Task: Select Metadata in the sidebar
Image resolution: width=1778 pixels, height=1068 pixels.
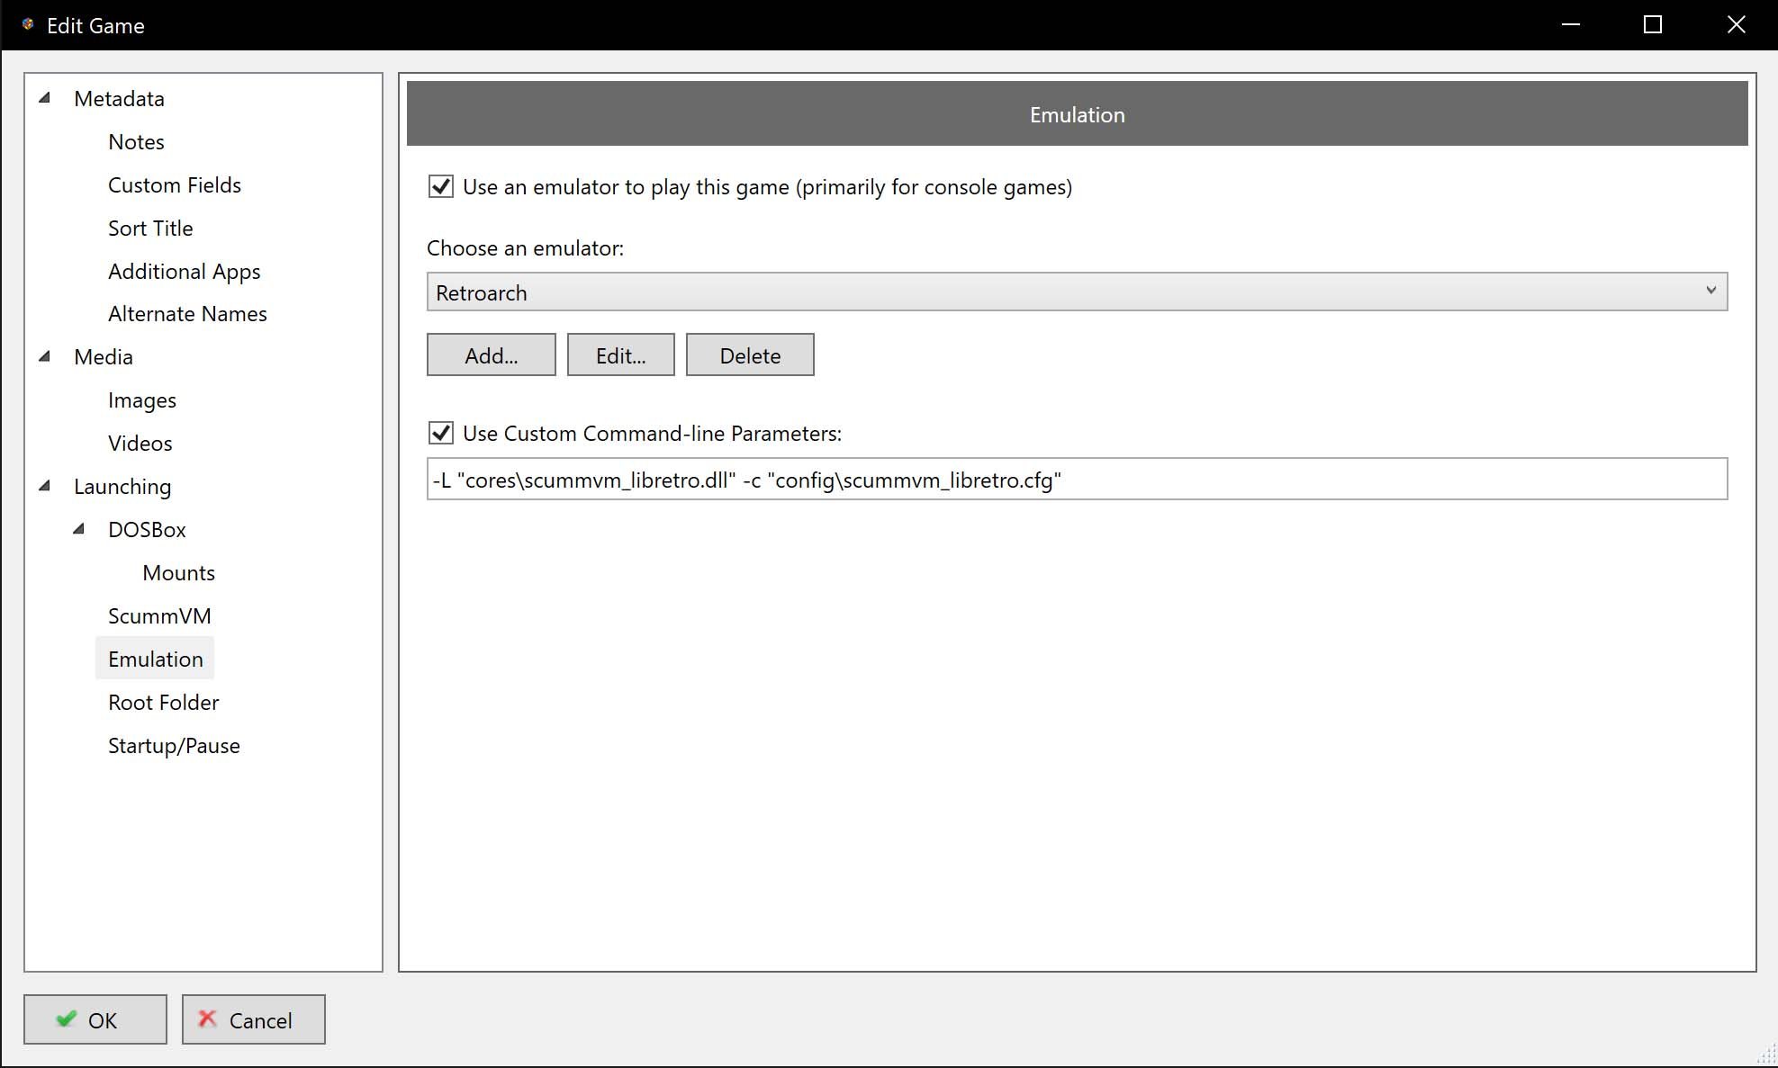Action: point(119,99)
